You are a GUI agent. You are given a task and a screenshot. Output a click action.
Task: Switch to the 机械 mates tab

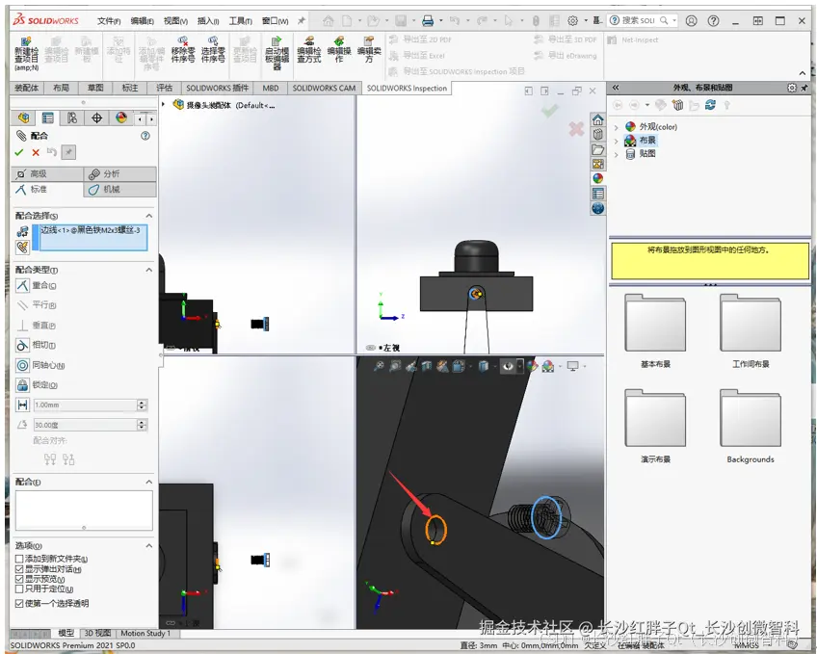[119, 190]
